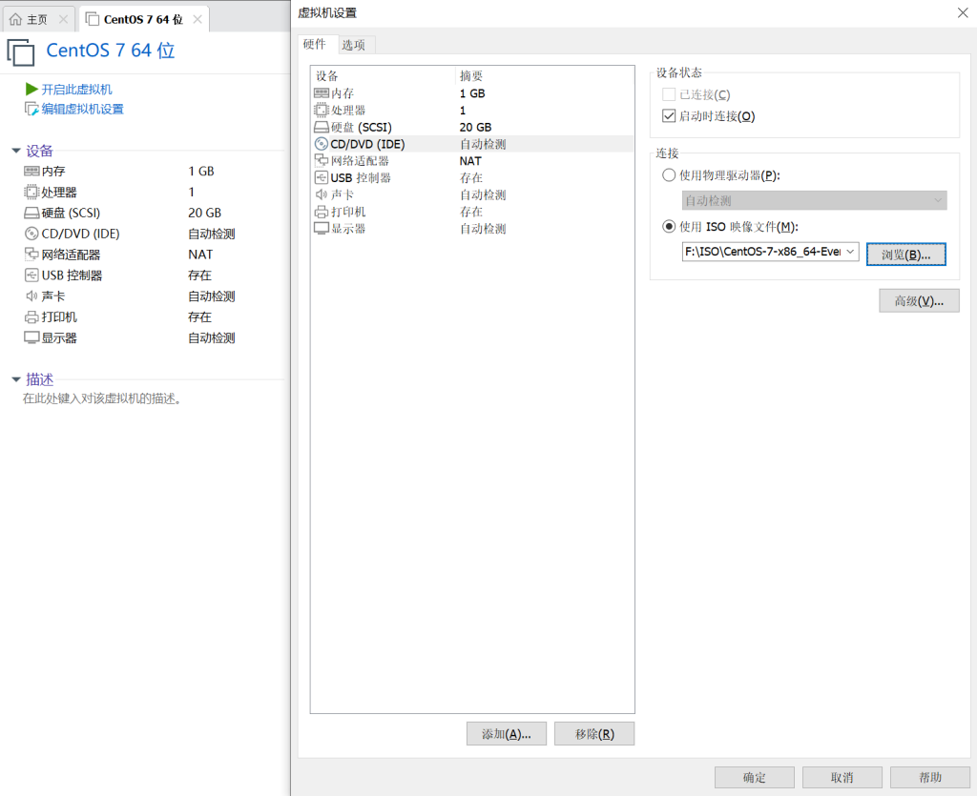Collapse the 设备 section in main window
This screenshot has width=977, height=796.
[x=16, y=151]
